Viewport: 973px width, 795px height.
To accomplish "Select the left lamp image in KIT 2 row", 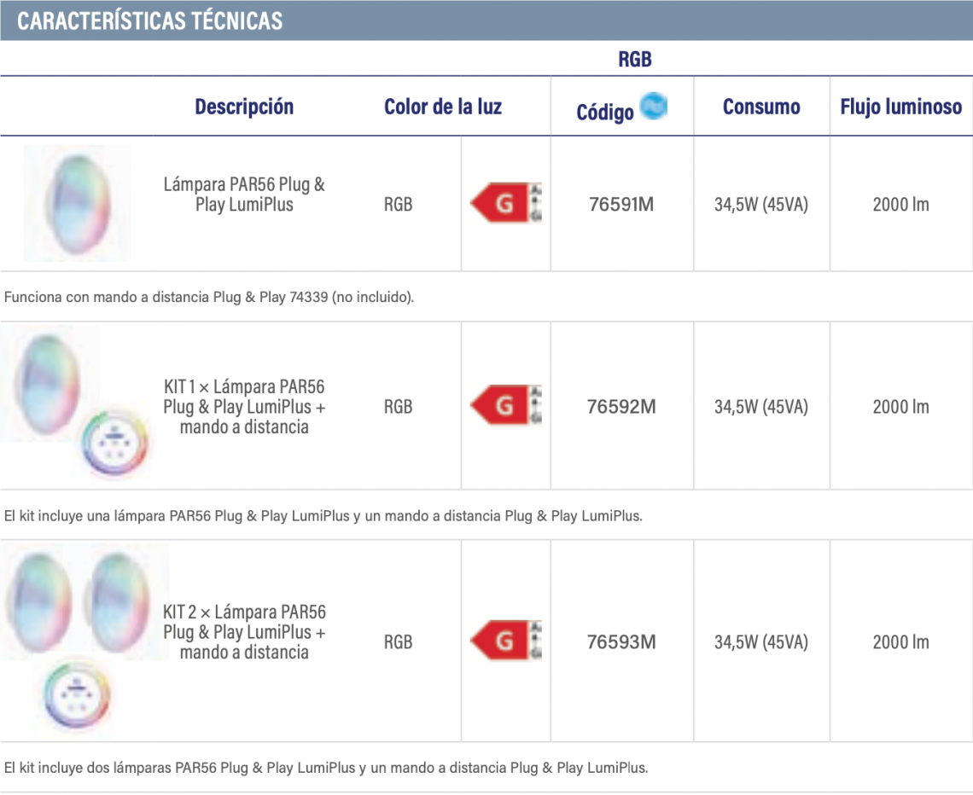I will (x=38, y=602).
